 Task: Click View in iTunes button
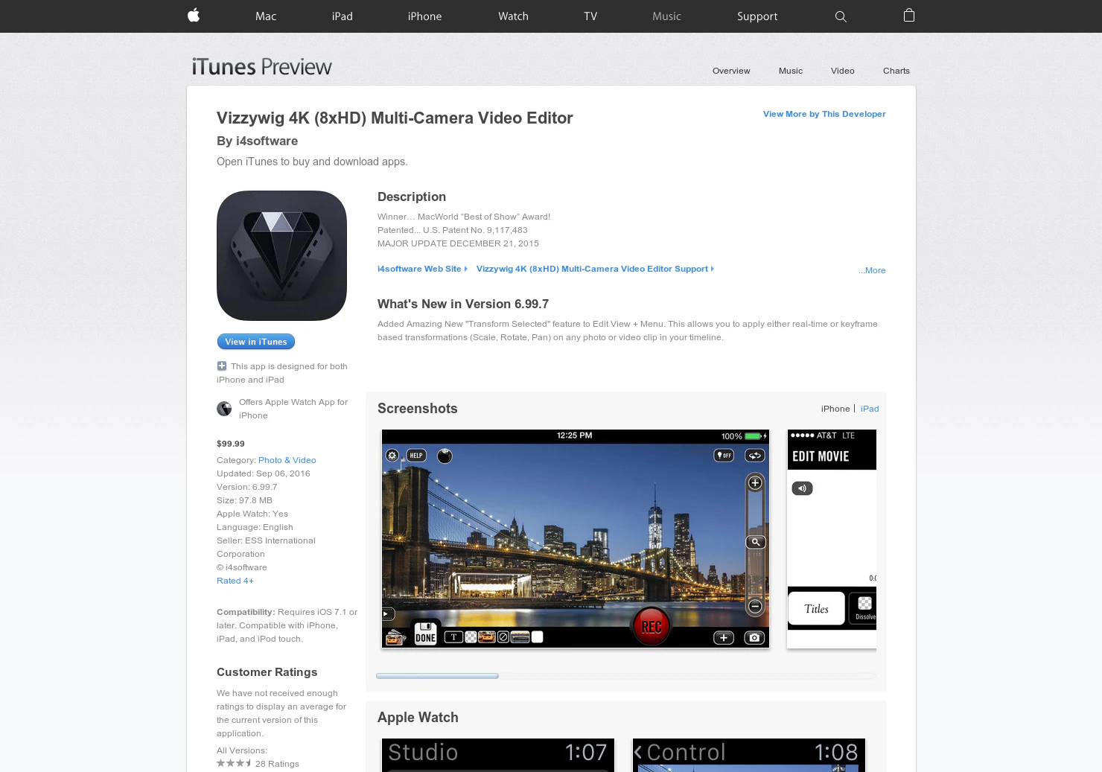click(x=256, y=342)
